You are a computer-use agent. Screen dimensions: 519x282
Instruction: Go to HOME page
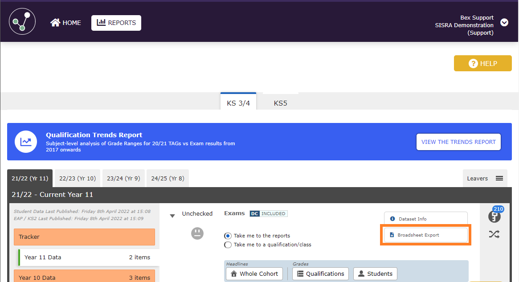(x=66, y=23)
